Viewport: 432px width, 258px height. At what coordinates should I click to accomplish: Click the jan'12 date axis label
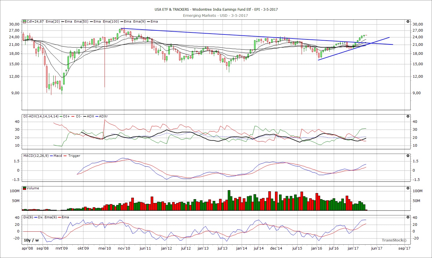point(167,248)
